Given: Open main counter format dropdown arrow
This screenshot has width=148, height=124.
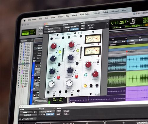Looking at the screenshot, I should pos(128,22).
